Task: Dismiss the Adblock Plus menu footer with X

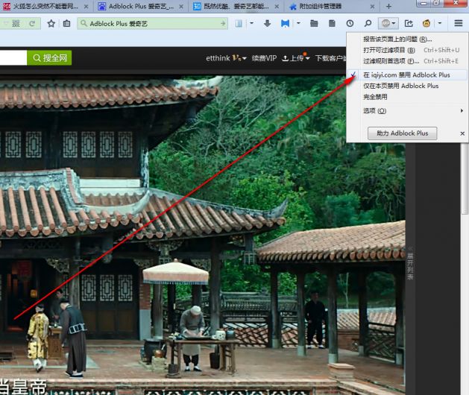Action: click(x=462, y=133)
